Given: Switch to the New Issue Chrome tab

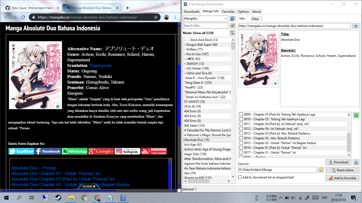Looking at the screenshot, I should coord(33,8).
